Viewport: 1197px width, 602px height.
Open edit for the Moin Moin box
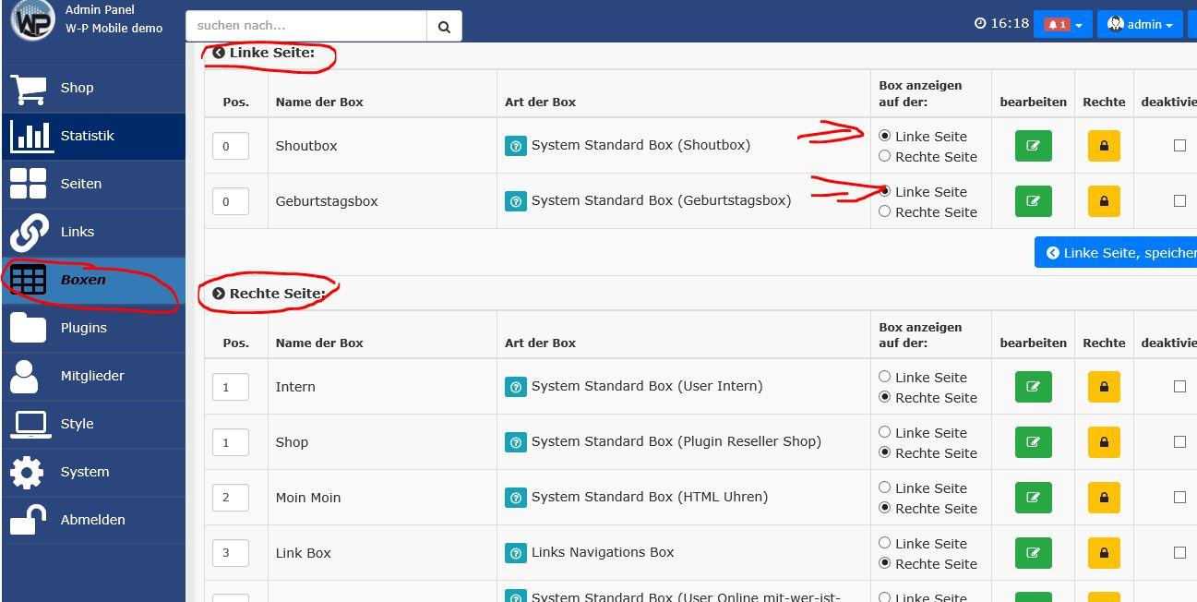tap(1033, 498)
